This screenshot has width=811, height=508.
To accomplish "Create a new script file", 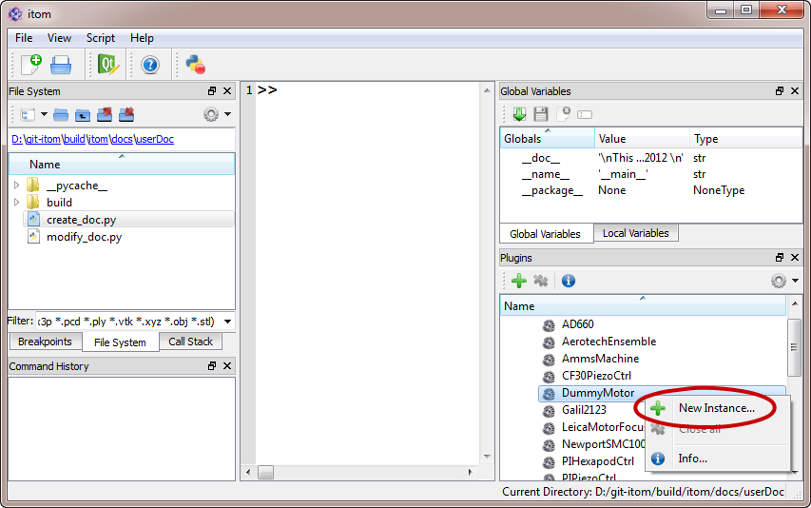I will (x=30, y=65).
